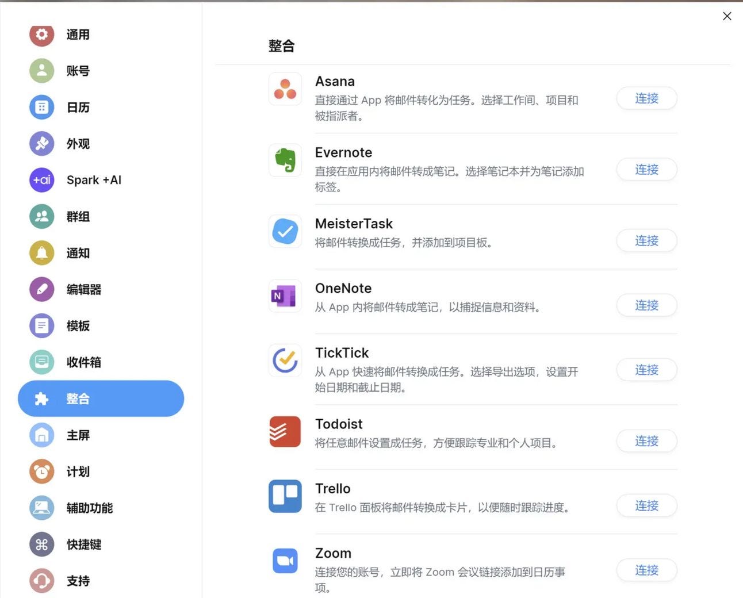Image resolution: width=743 pixels, height=598 pixels.
Task: Click the MeisterTask title text
Action: pyautogui.click(x=354, y=224)
